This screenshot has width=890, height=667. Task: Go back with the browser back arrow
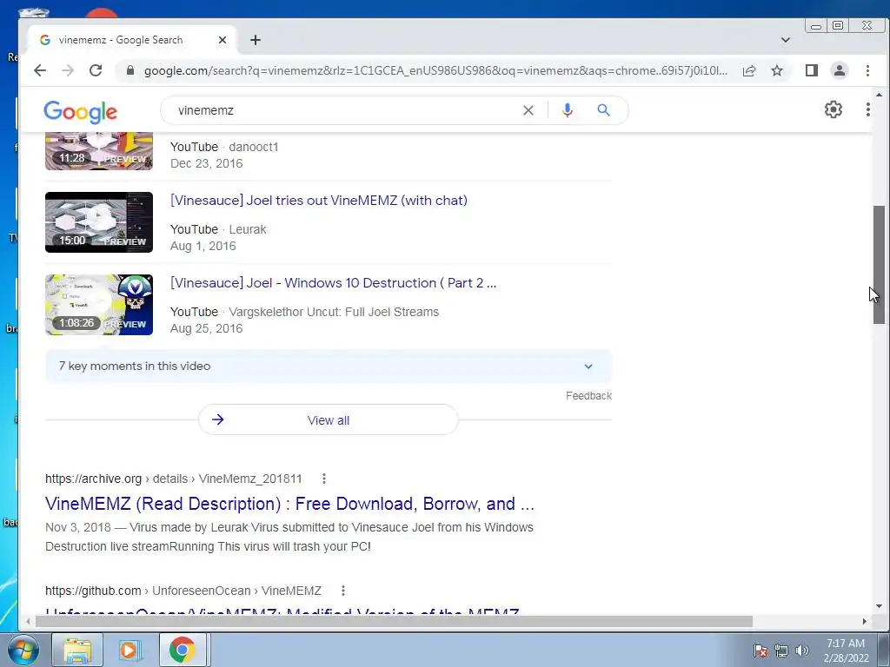pos(40,70)
